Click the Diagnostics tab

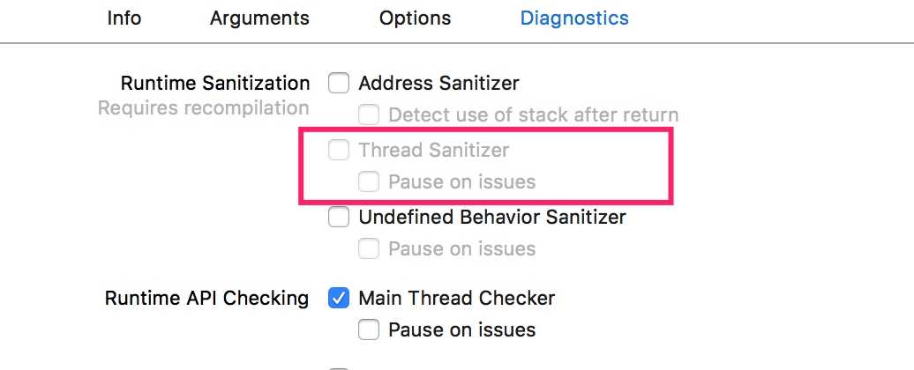pyautogui.click(x=574, y=18)
